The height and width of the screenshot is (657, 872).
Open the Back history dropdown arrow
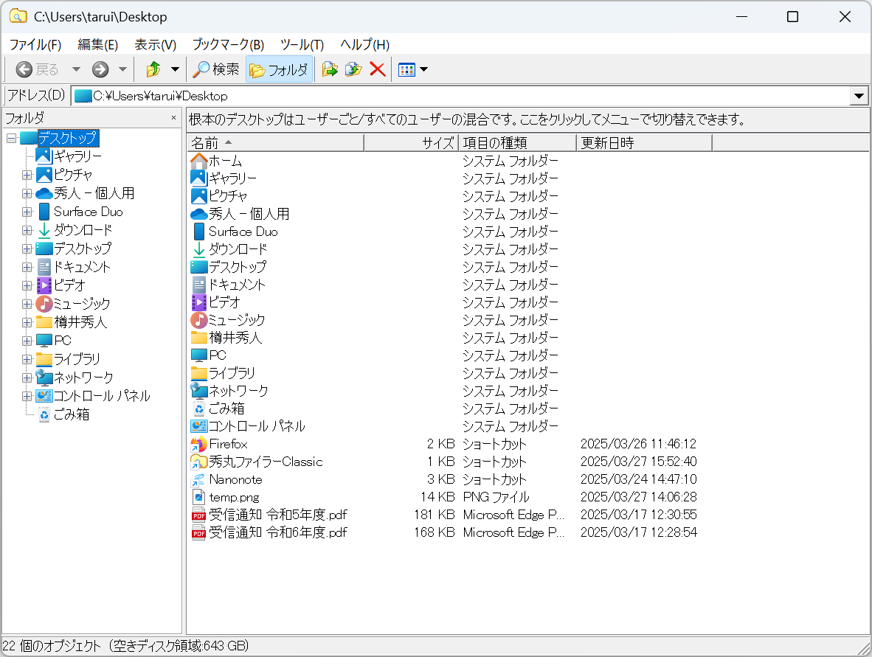(x=76, y=69)
